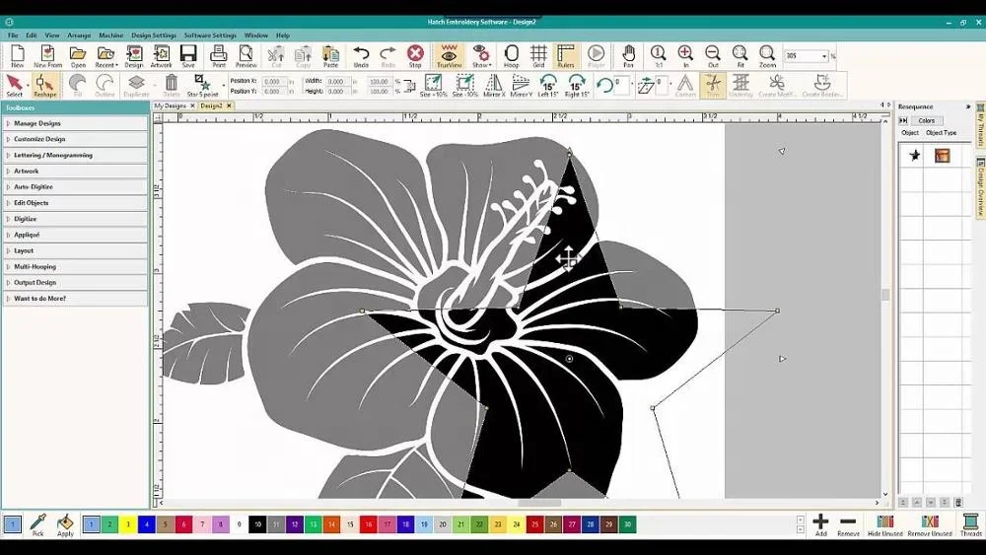This screenshot has width=986, height=555.
Task: Select red color swatch 16
Action: [x=367, y=525]
